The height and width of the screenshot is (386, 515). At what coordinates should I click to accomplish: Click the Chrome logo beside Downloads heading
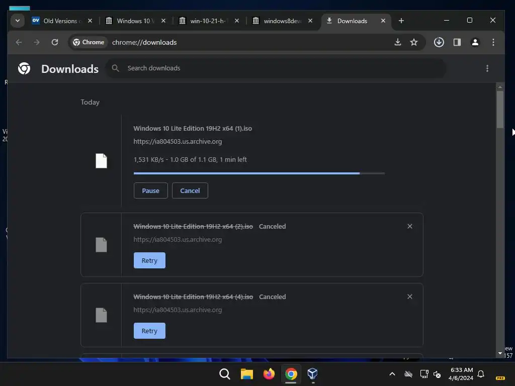24,68
